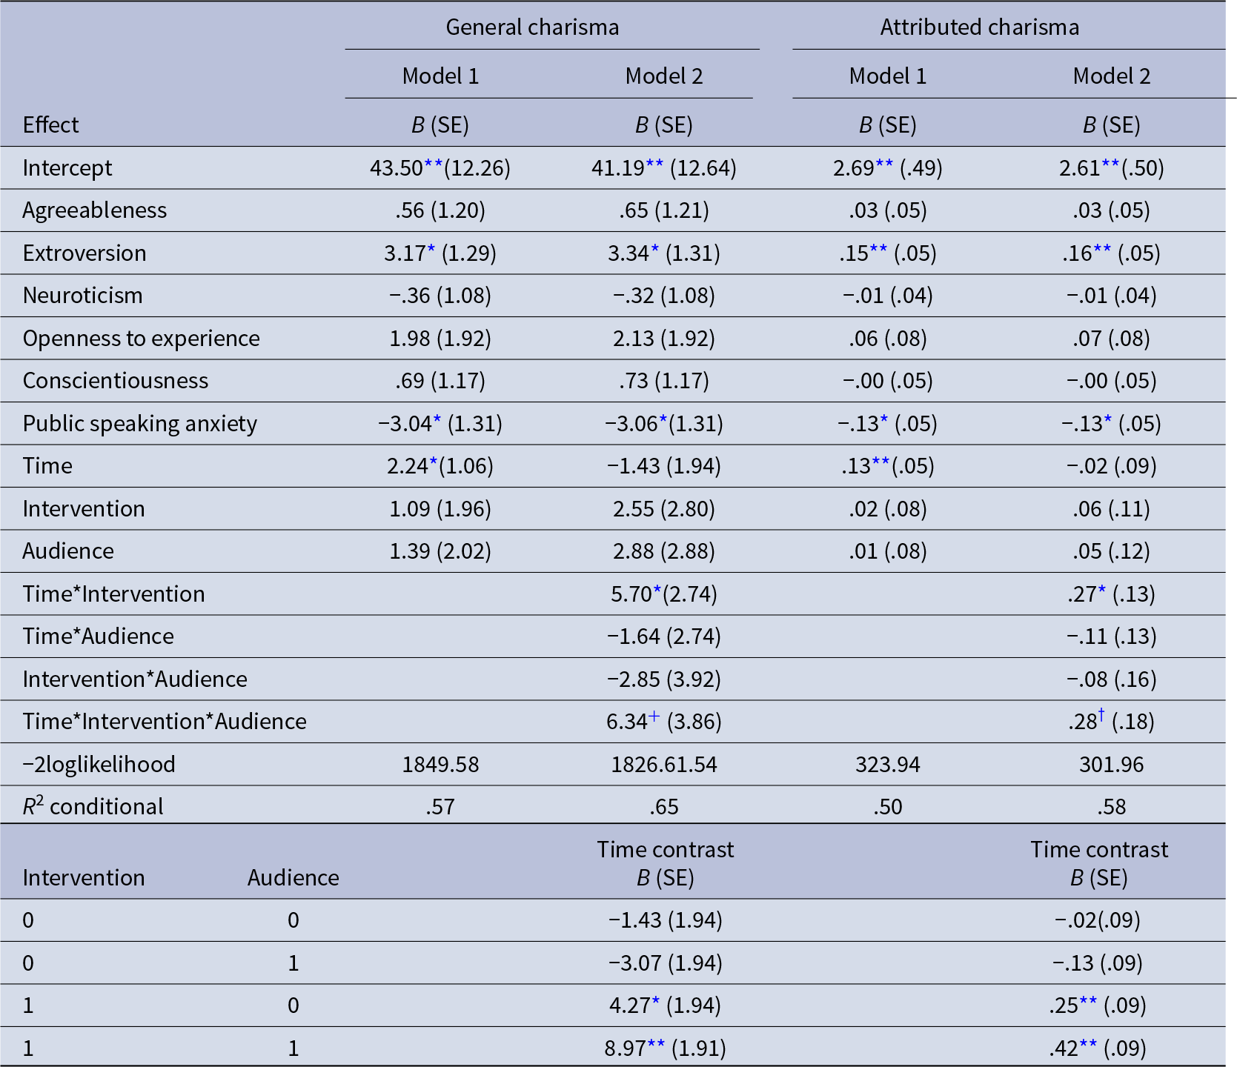The height and width of the screenshot is (1067, 1237).
Task: Select the R² value '.65'
Action: point(664,807)
